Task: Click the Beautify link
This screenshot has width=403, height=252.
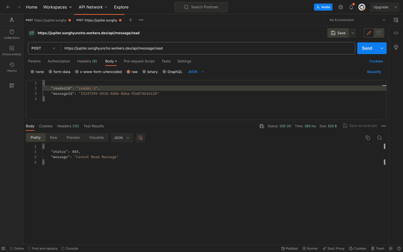Action: tap(374, 72)
